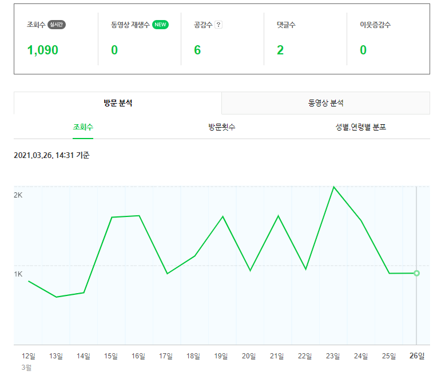Click the 24일 axis label
The image size is (441, 383).
[x=361, y=356]
